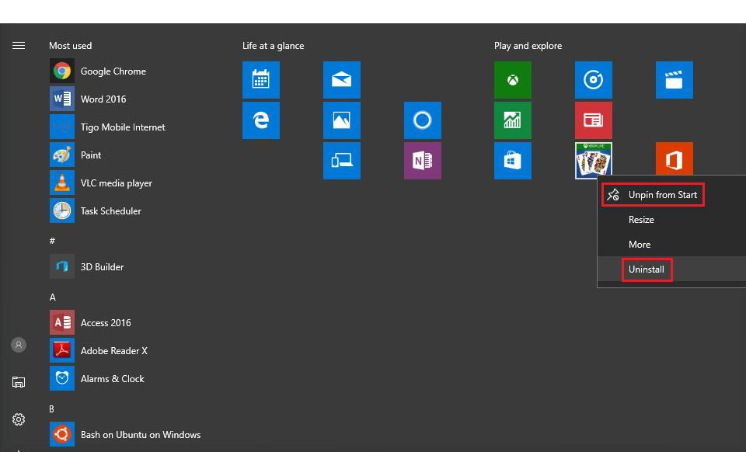Open the Store tile

tap(512, 161)
